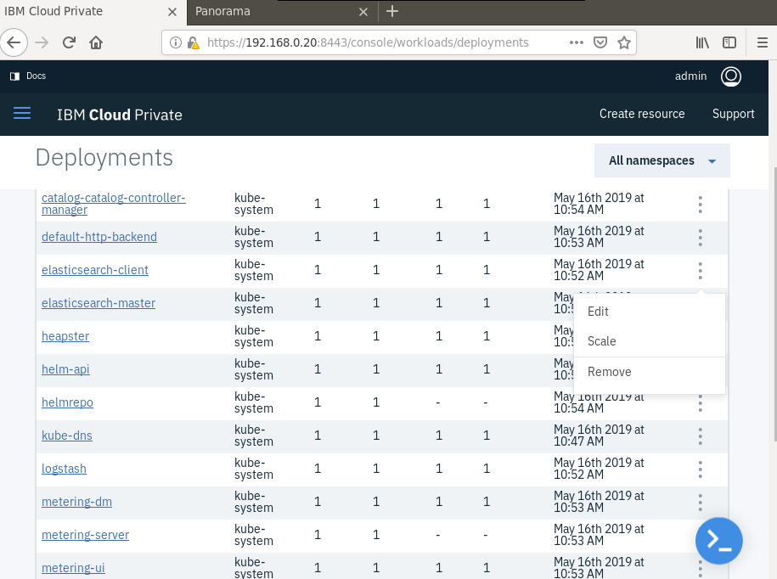Open the Firefox application menu
The image size is (777, 579).
pos(762,42)
